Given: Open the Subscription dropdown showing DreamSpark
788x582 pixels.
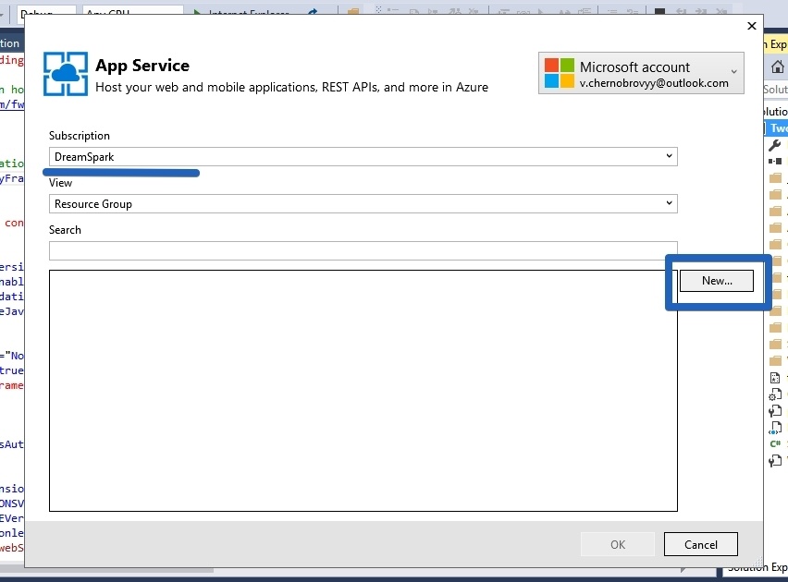Looking at the screenshot, I should click(363, 157).
